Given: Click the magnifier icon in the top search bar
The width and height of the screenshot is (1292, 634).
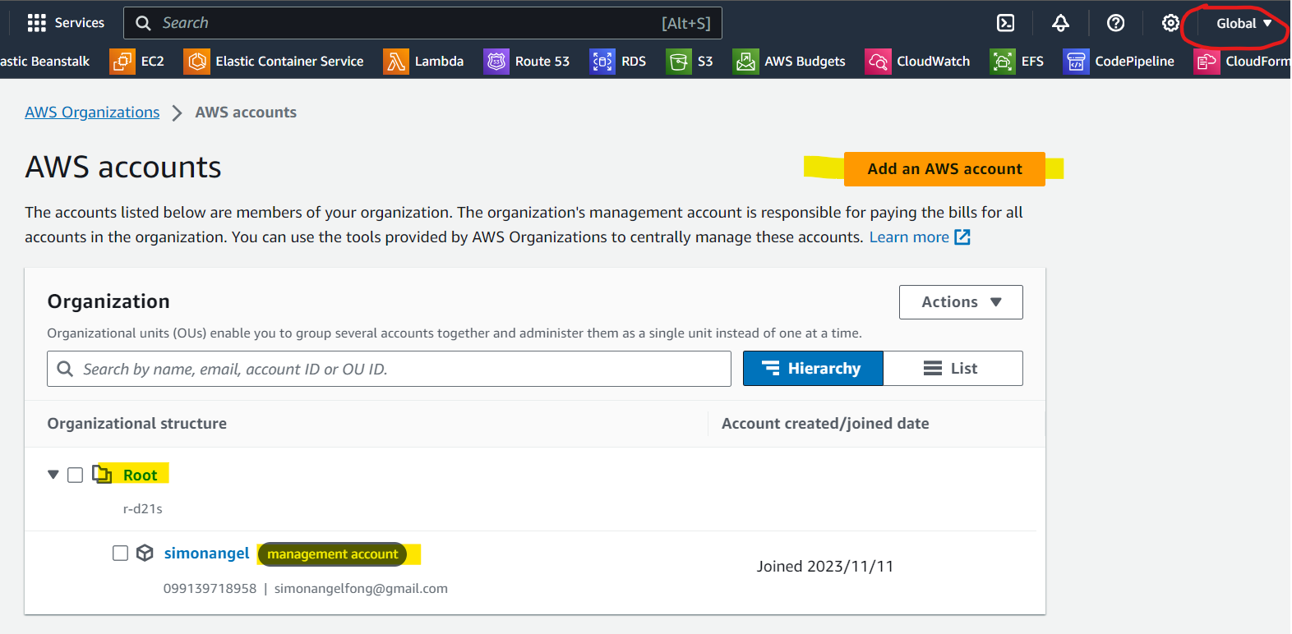Looking at the screenshot, I should [143, 23].
